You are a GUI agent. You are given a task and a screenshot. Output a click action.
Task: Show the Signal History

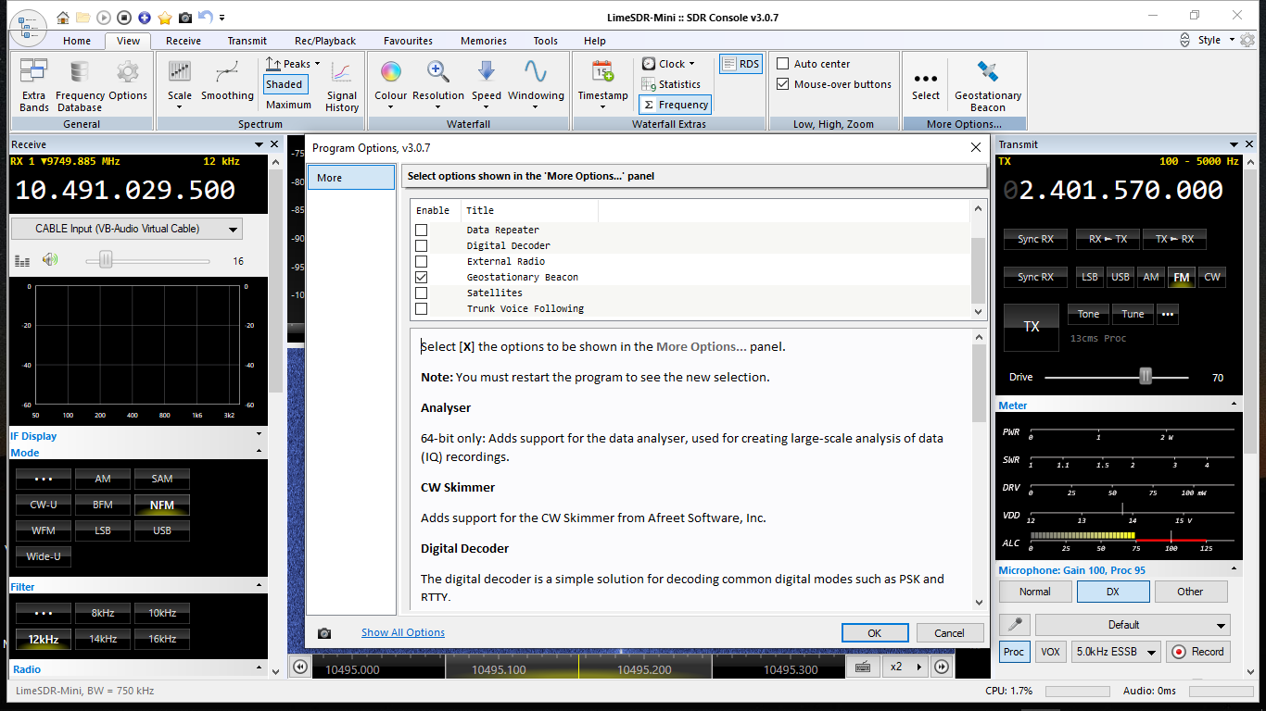(x=341, y=85)
